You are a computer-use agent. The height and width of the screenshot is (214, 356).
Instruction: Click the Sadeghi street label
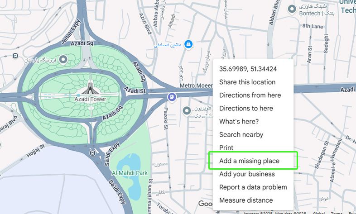(x=326, y=44)
